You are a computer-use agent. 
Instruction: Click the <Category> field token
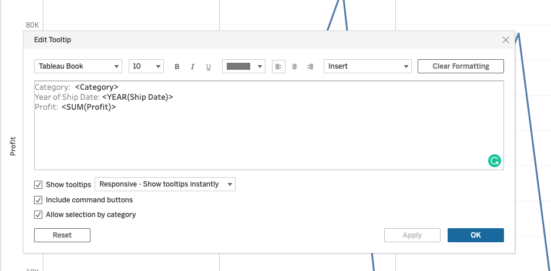(97, 87)
